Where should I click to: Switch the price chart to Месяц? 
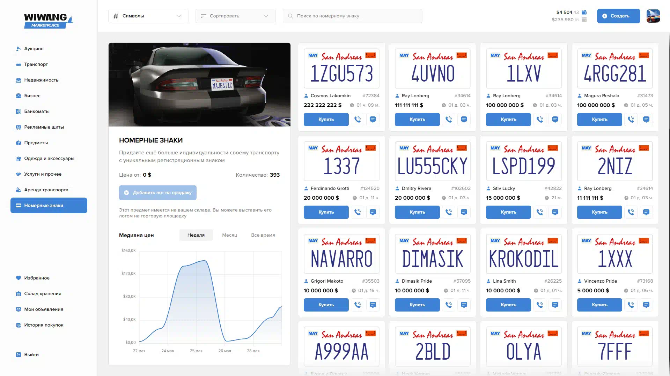229,235
